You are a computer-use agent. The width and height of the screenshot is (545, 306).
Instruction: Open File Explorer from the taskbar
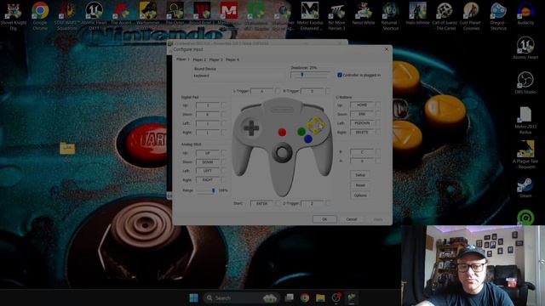coord(320,297)
